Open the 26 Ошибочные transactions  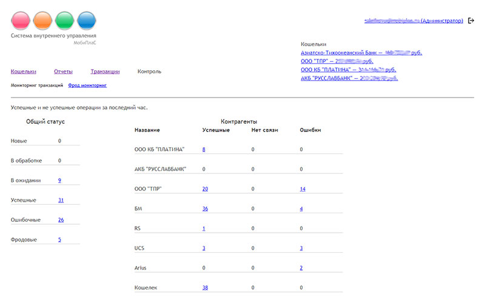tap(61, 219)
